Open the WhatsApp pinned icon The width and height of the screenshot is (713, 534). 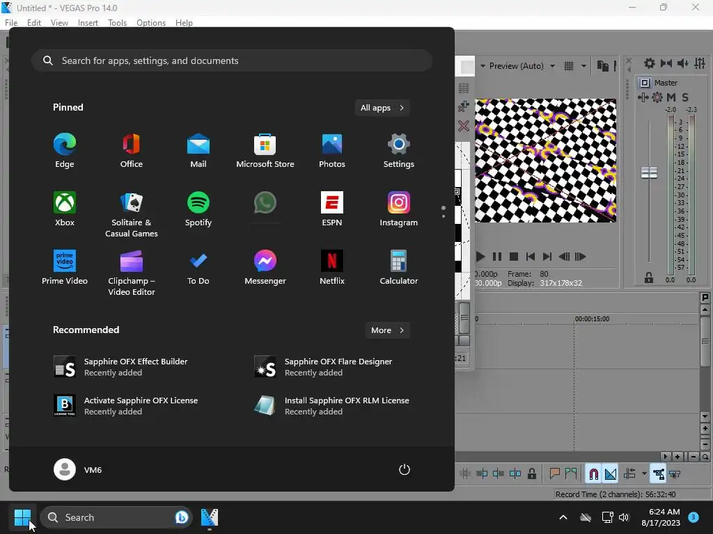[x=265, y=202]
